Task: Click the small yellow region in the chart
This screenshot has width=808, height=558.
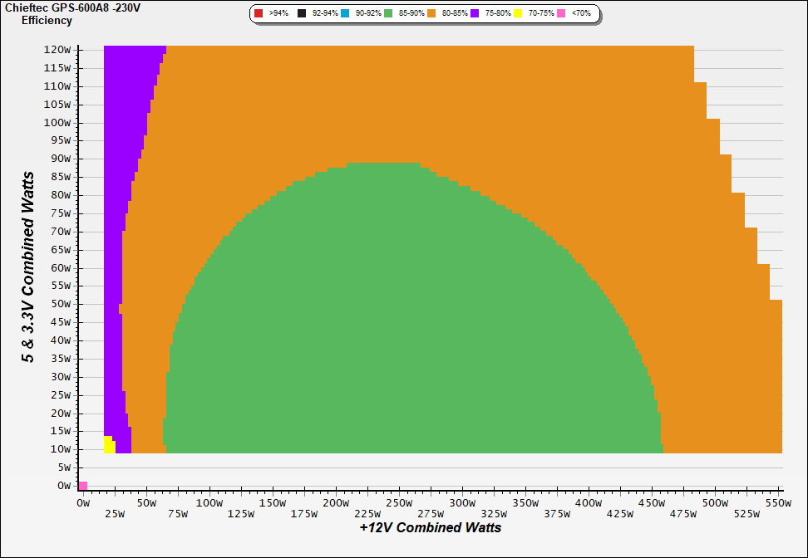Action: [109, 445]
